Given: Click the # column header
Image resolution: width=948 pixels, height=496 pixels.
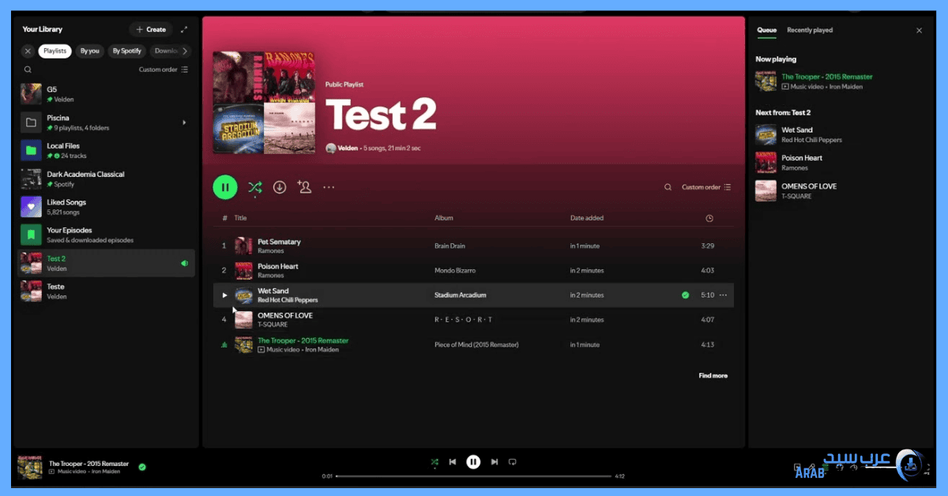Looking at the screenshot, I should pyautogui.click(x=224, y=218).
